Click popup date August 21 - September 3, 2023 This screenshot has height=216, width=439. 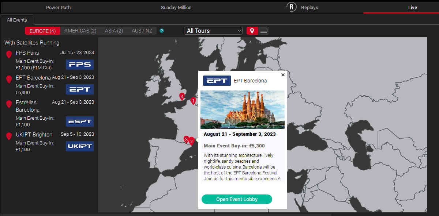click(240, 134)
